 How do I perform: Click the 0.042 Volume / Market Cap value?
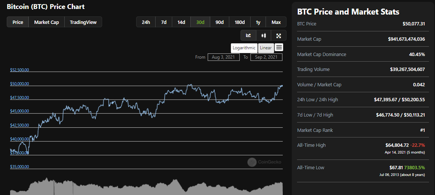coord(419,84)
